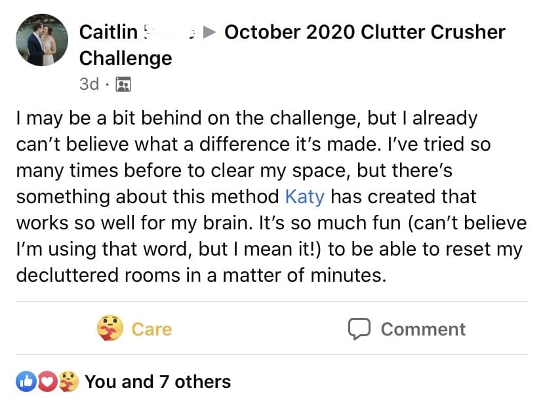Open the tagged Katy profile link

pos(305,197)
